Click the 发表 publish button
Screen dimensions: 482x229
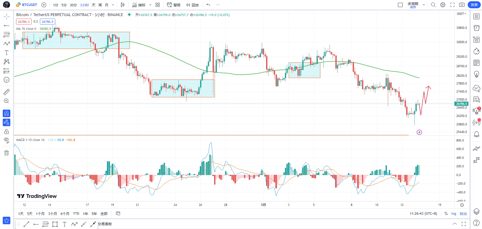tap(474, 5)
